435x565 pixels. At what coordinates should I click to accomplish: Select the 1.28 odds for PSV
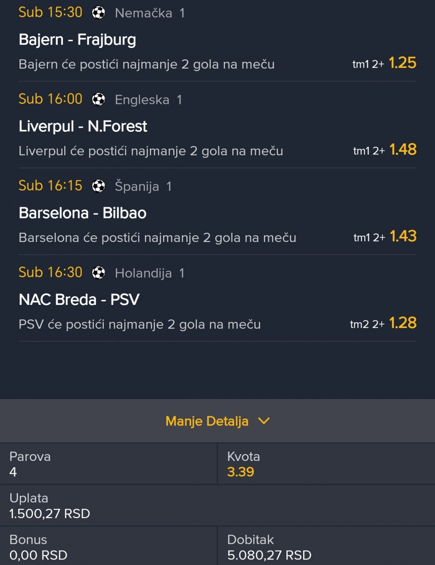pos(403,323)
